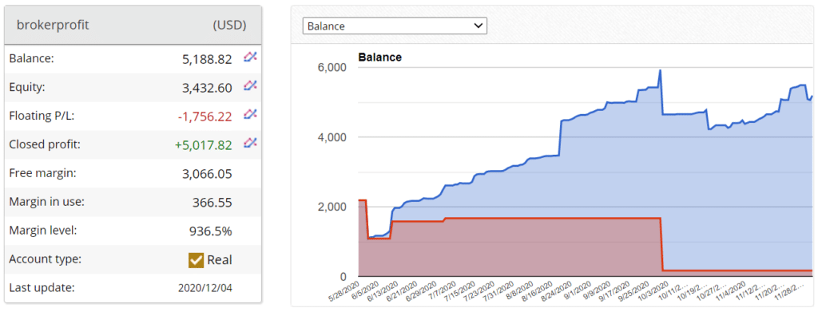Click chart icon beside Closed profit
The height and width of the screenshot is (312, 818).
[250, 143]
